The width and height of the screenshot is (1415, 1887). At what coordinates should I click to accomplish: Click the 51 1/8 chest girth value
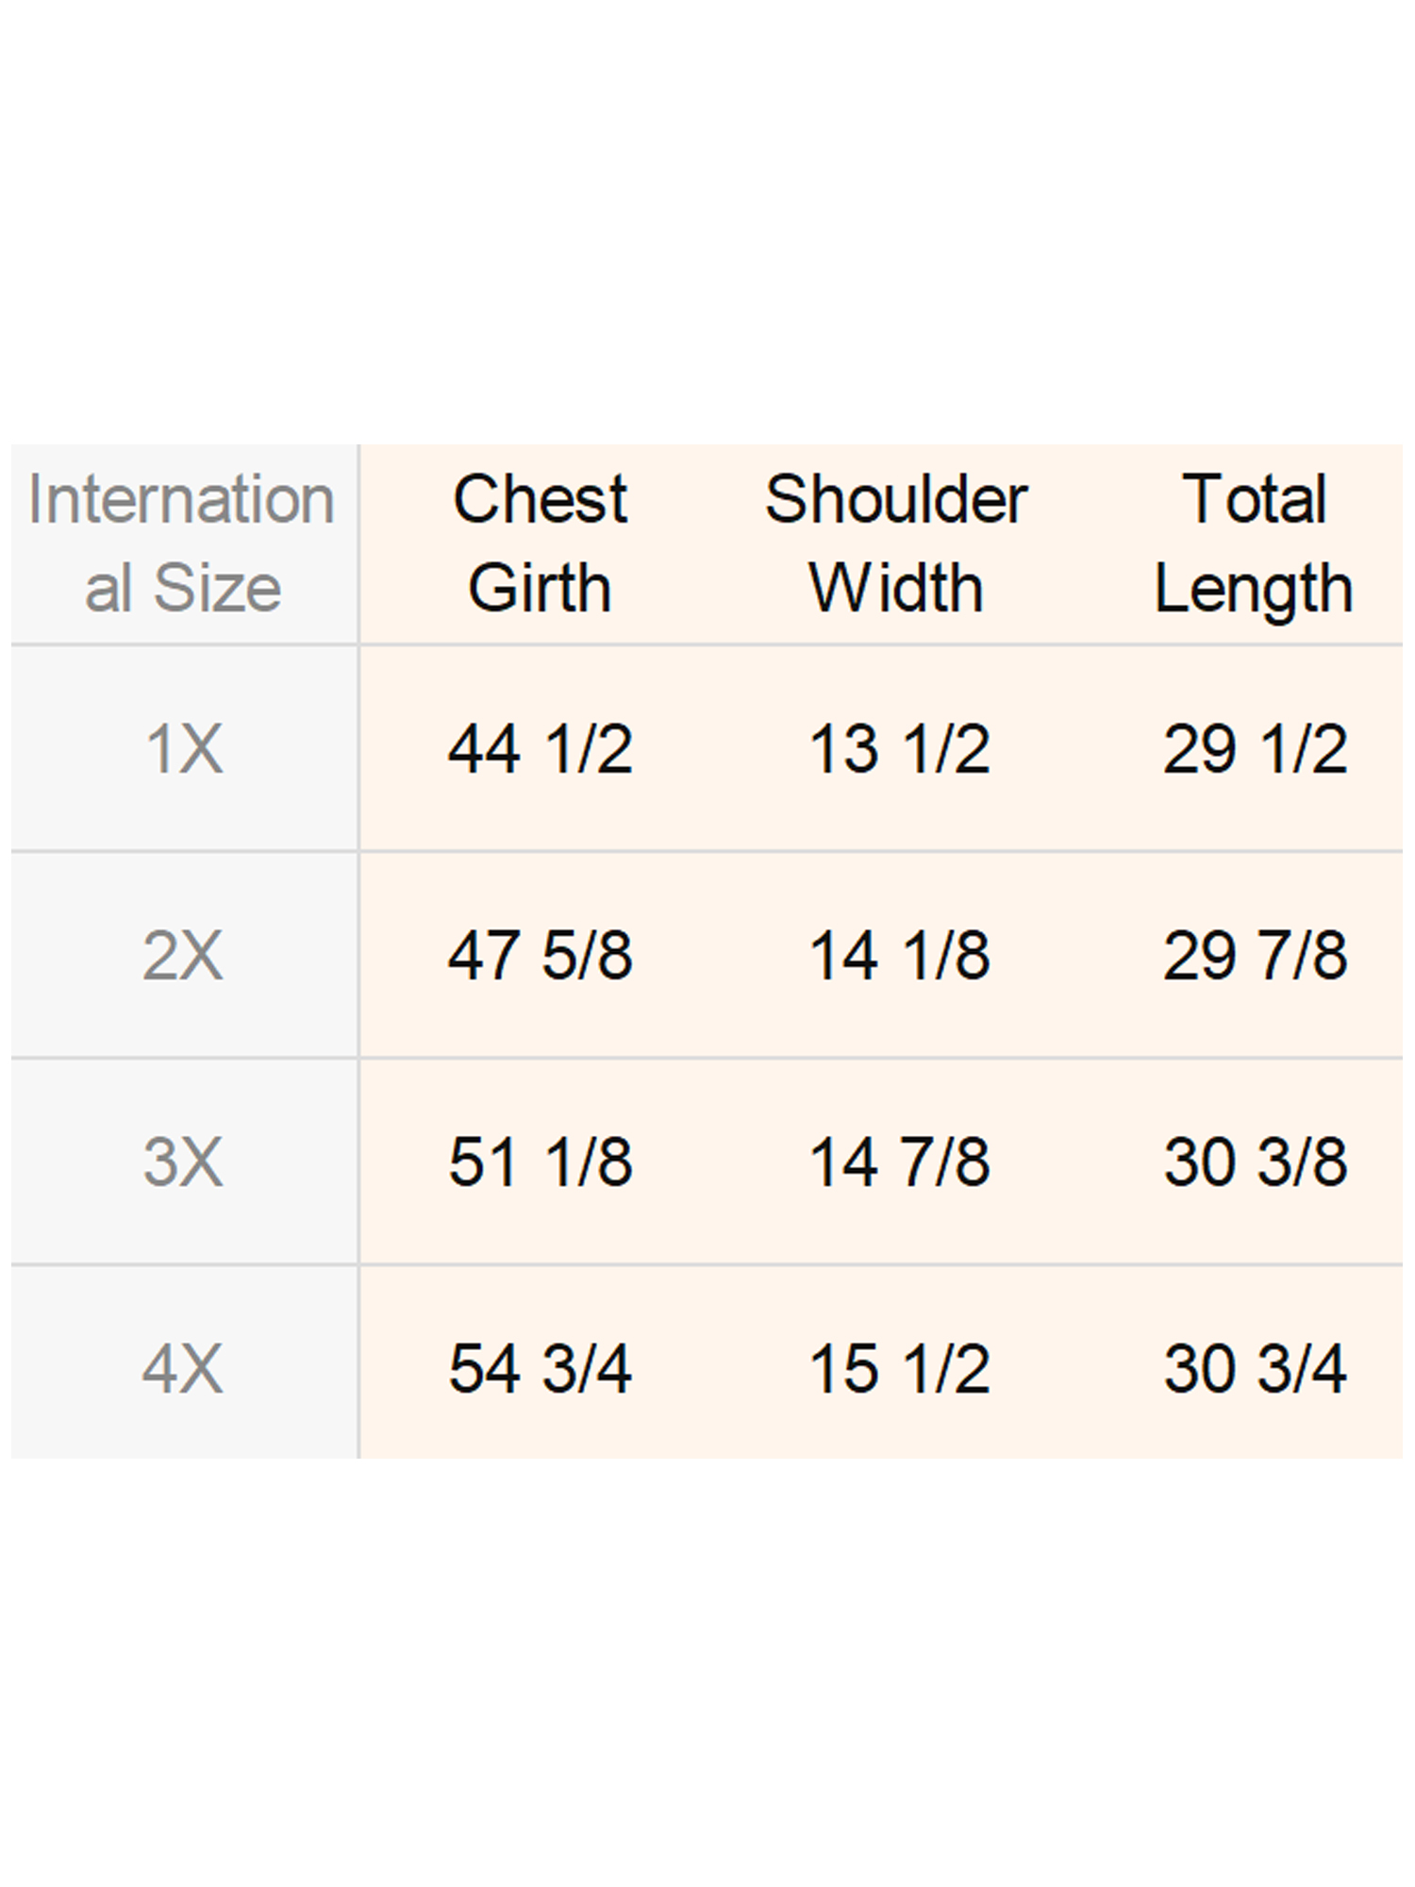[540, 1161]
